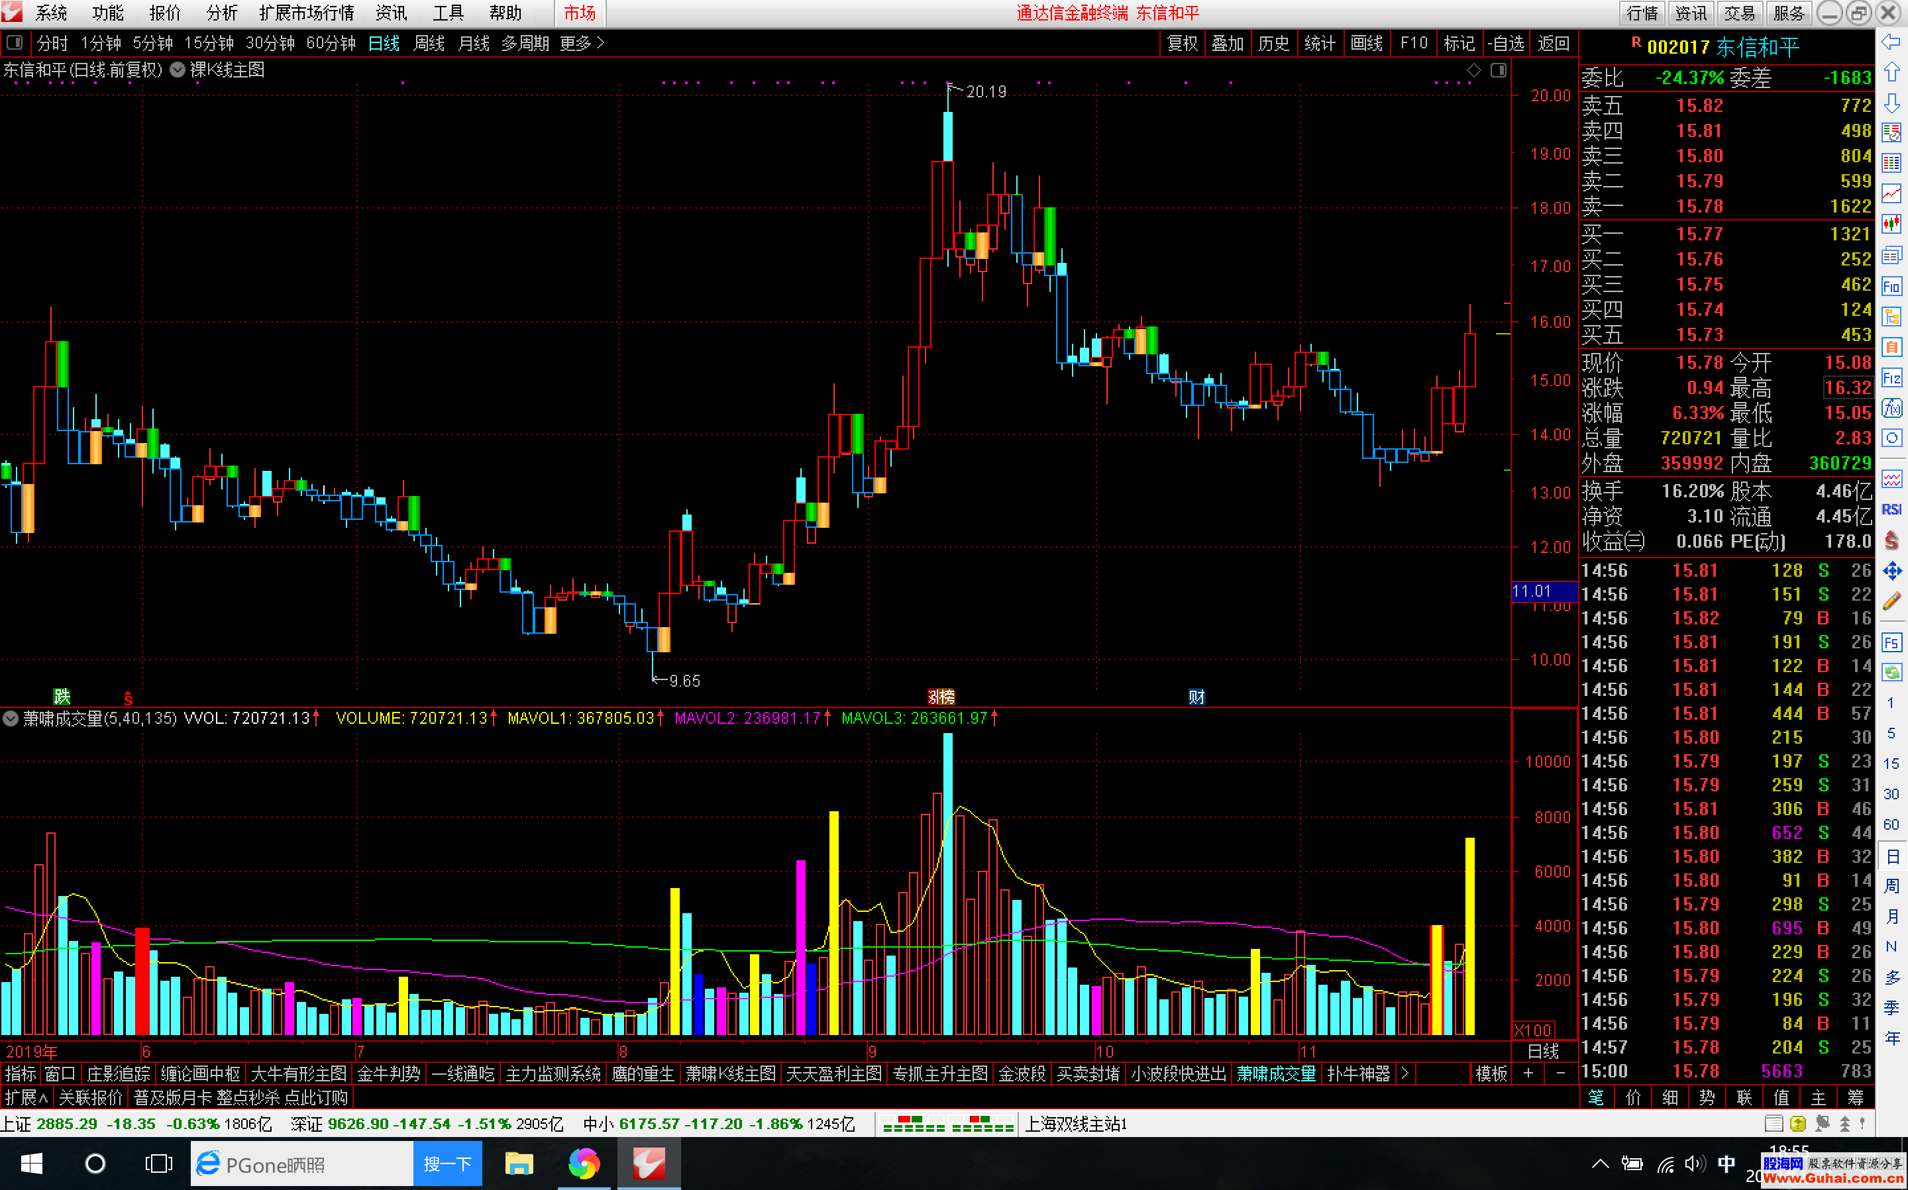Open the 萧啸成交量 indicator dropdown circle
The width and height of the screenshot is (1908, 1190).
tap(10, 718)
